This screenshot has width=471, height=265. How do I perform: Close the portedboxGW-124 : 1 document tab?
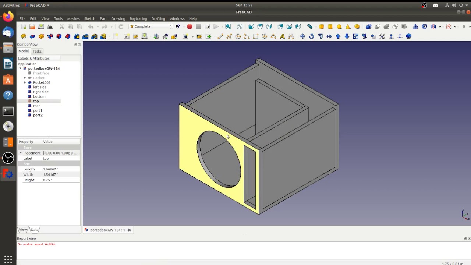[129, 230]
